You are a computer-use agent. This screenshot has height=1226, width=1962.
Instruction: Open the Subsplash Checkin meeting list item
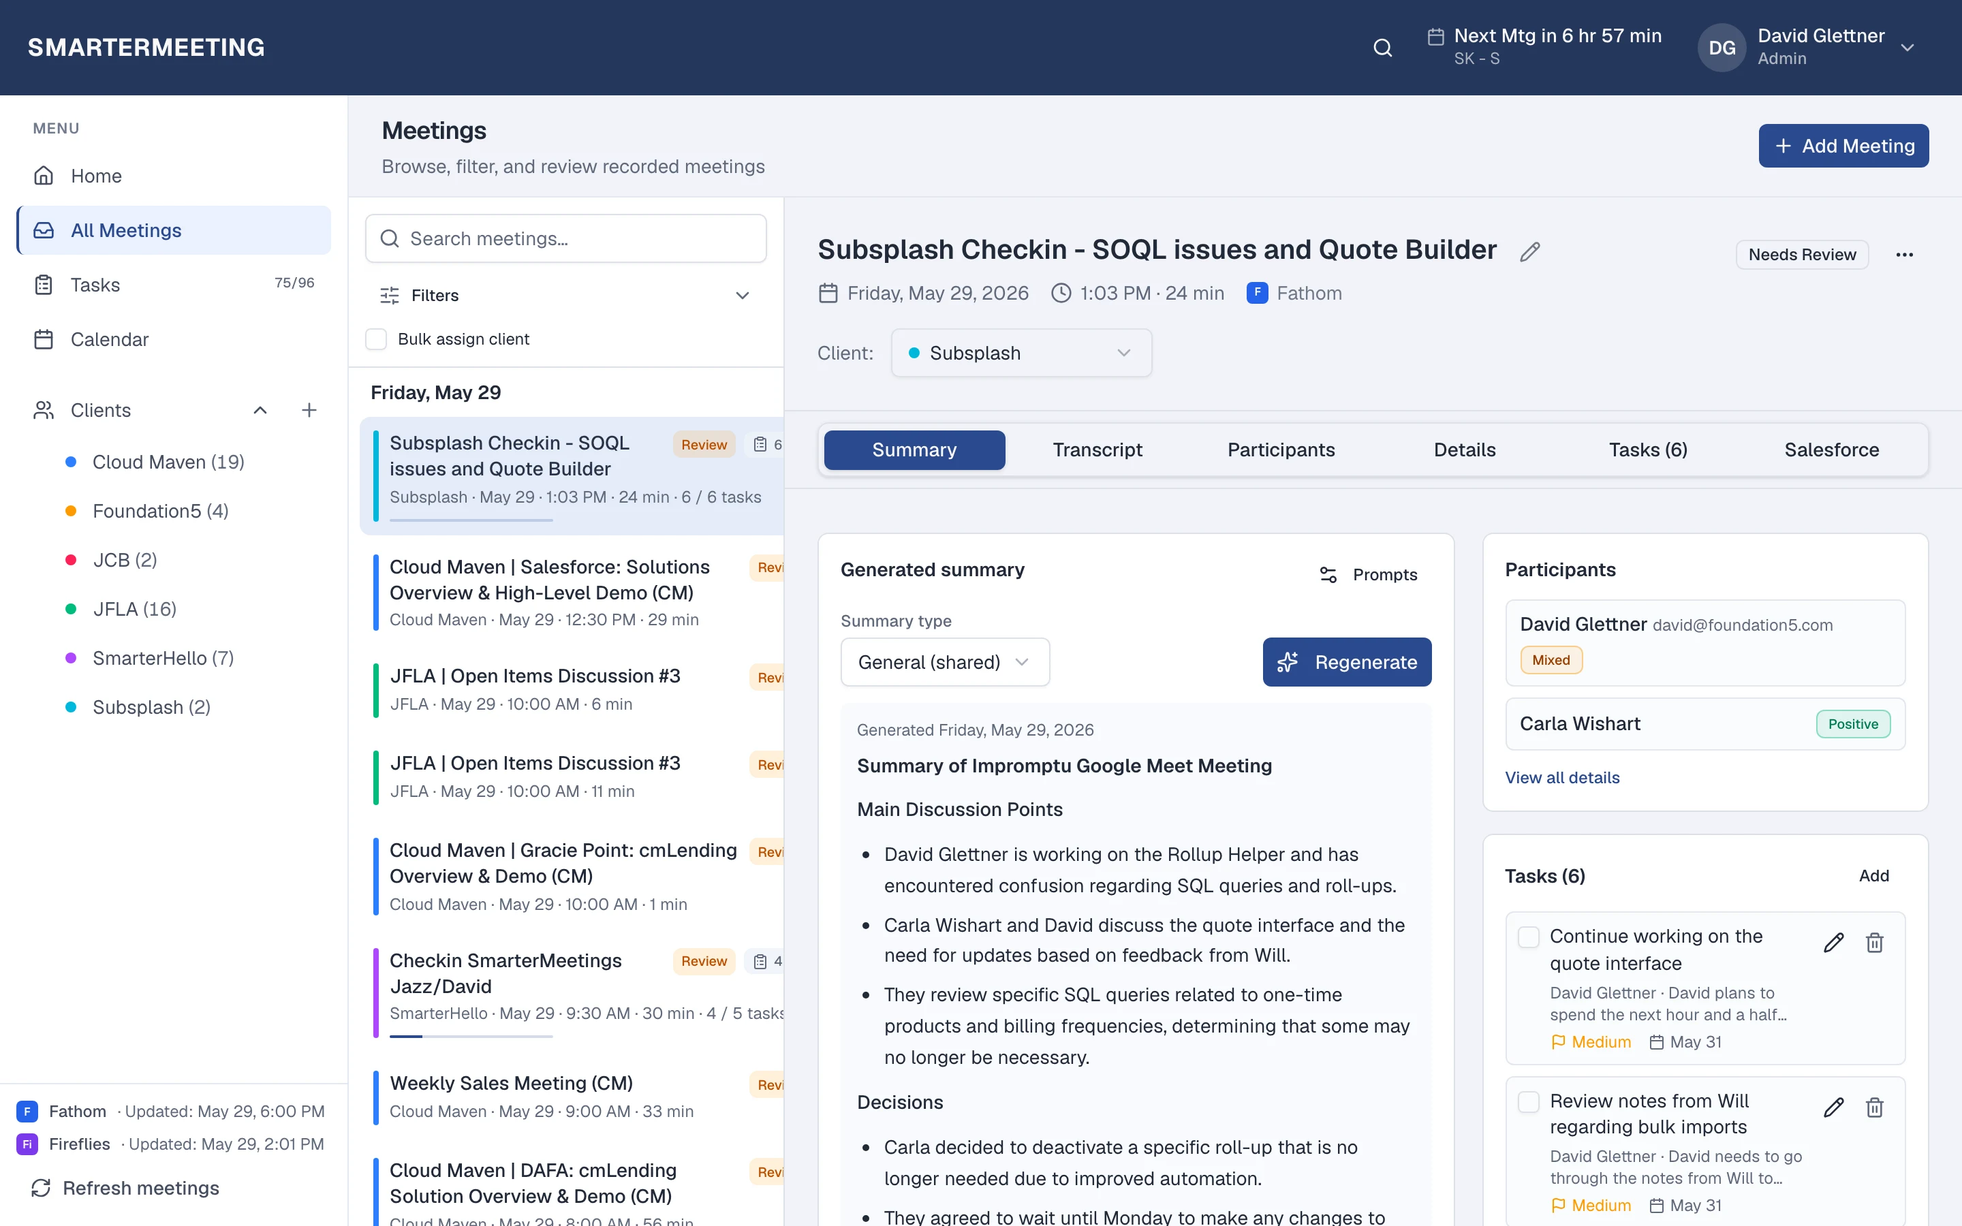point(572,476)
